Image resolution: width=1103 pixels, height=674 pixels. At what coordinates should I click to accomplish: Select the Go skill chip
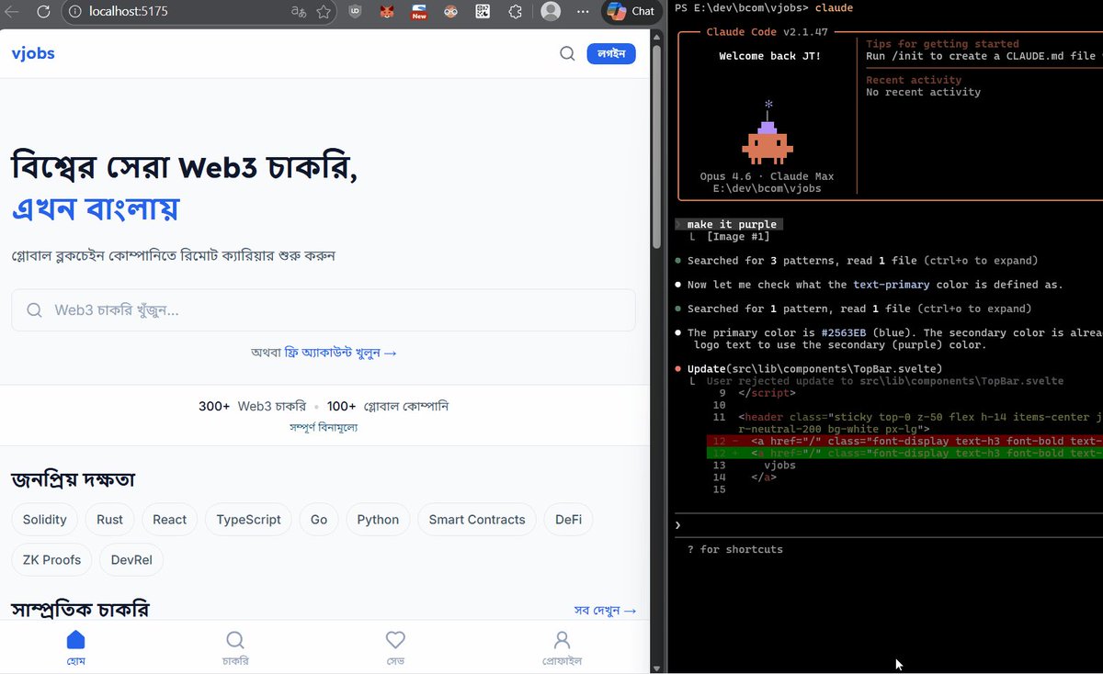point(319,520)
